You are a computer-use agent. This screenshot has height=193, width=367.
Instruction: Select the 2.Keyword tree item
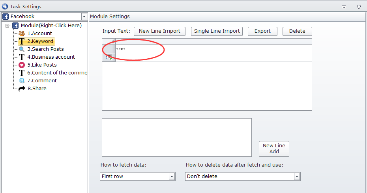40,41
